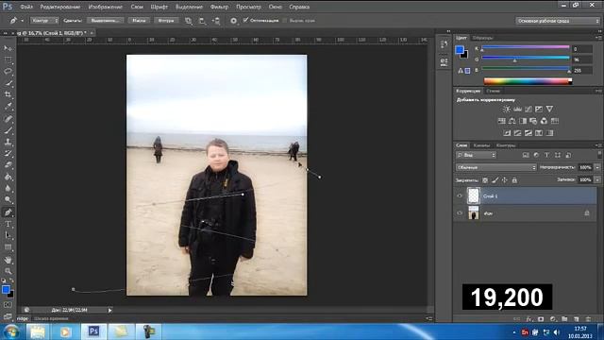Click the G channel slider handle
The width and height of the screenshot is (604, 340).
(x=514, y=60)
